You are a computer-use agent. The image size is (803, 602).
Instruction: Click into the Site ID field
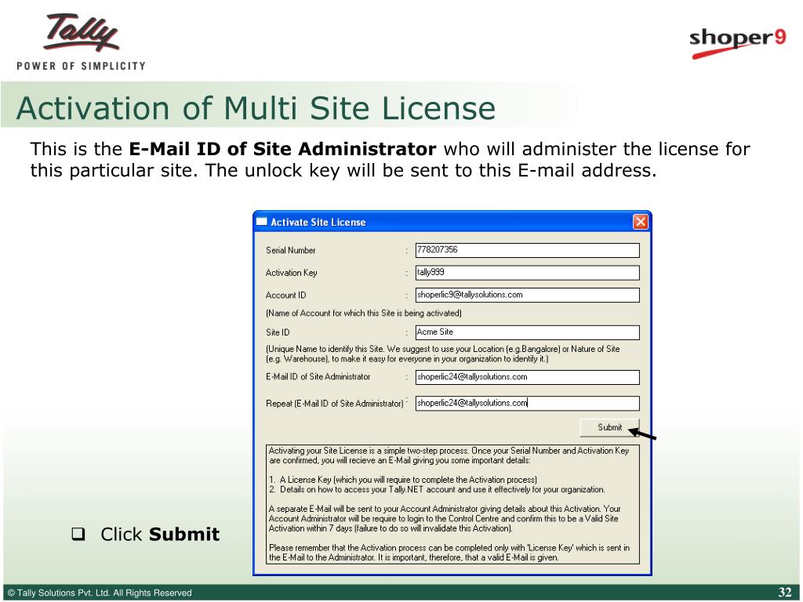(x=528, y=332)
